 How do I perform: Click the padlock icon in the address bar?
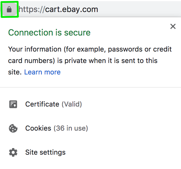coord(9,9)
